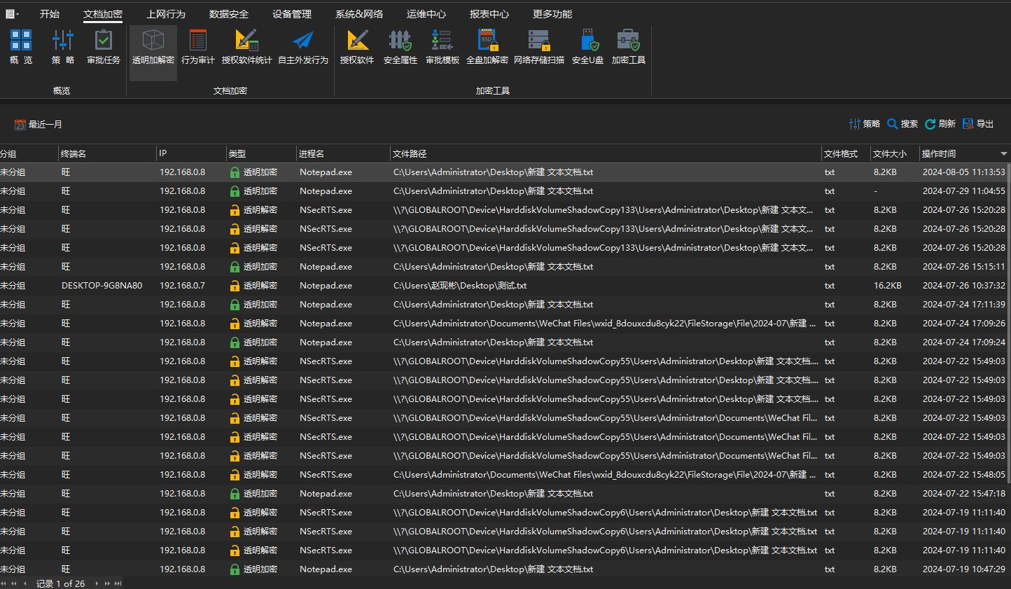Switch to the 设备管理 tab
1011x589 pixels.
[x=292, y=14]
